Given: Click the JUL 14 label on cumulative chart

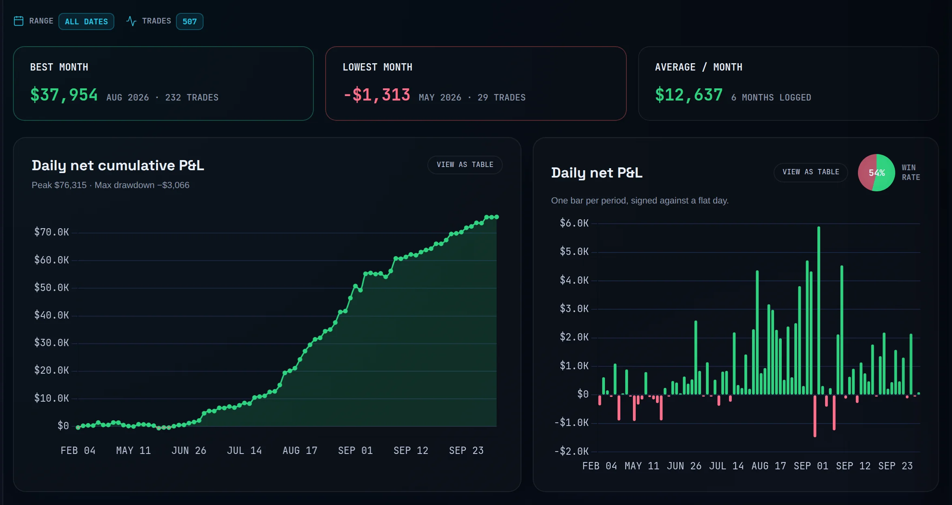Looking at the screenshot, I should tap(244, 451).
